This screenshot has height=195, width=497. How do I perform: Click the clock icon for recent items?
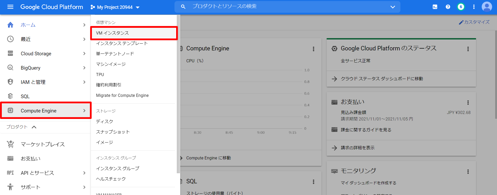[x=10, y=39]
